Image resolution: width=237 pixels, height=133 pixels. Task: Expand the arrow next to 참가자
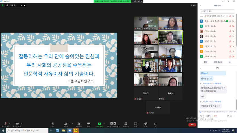72,124
